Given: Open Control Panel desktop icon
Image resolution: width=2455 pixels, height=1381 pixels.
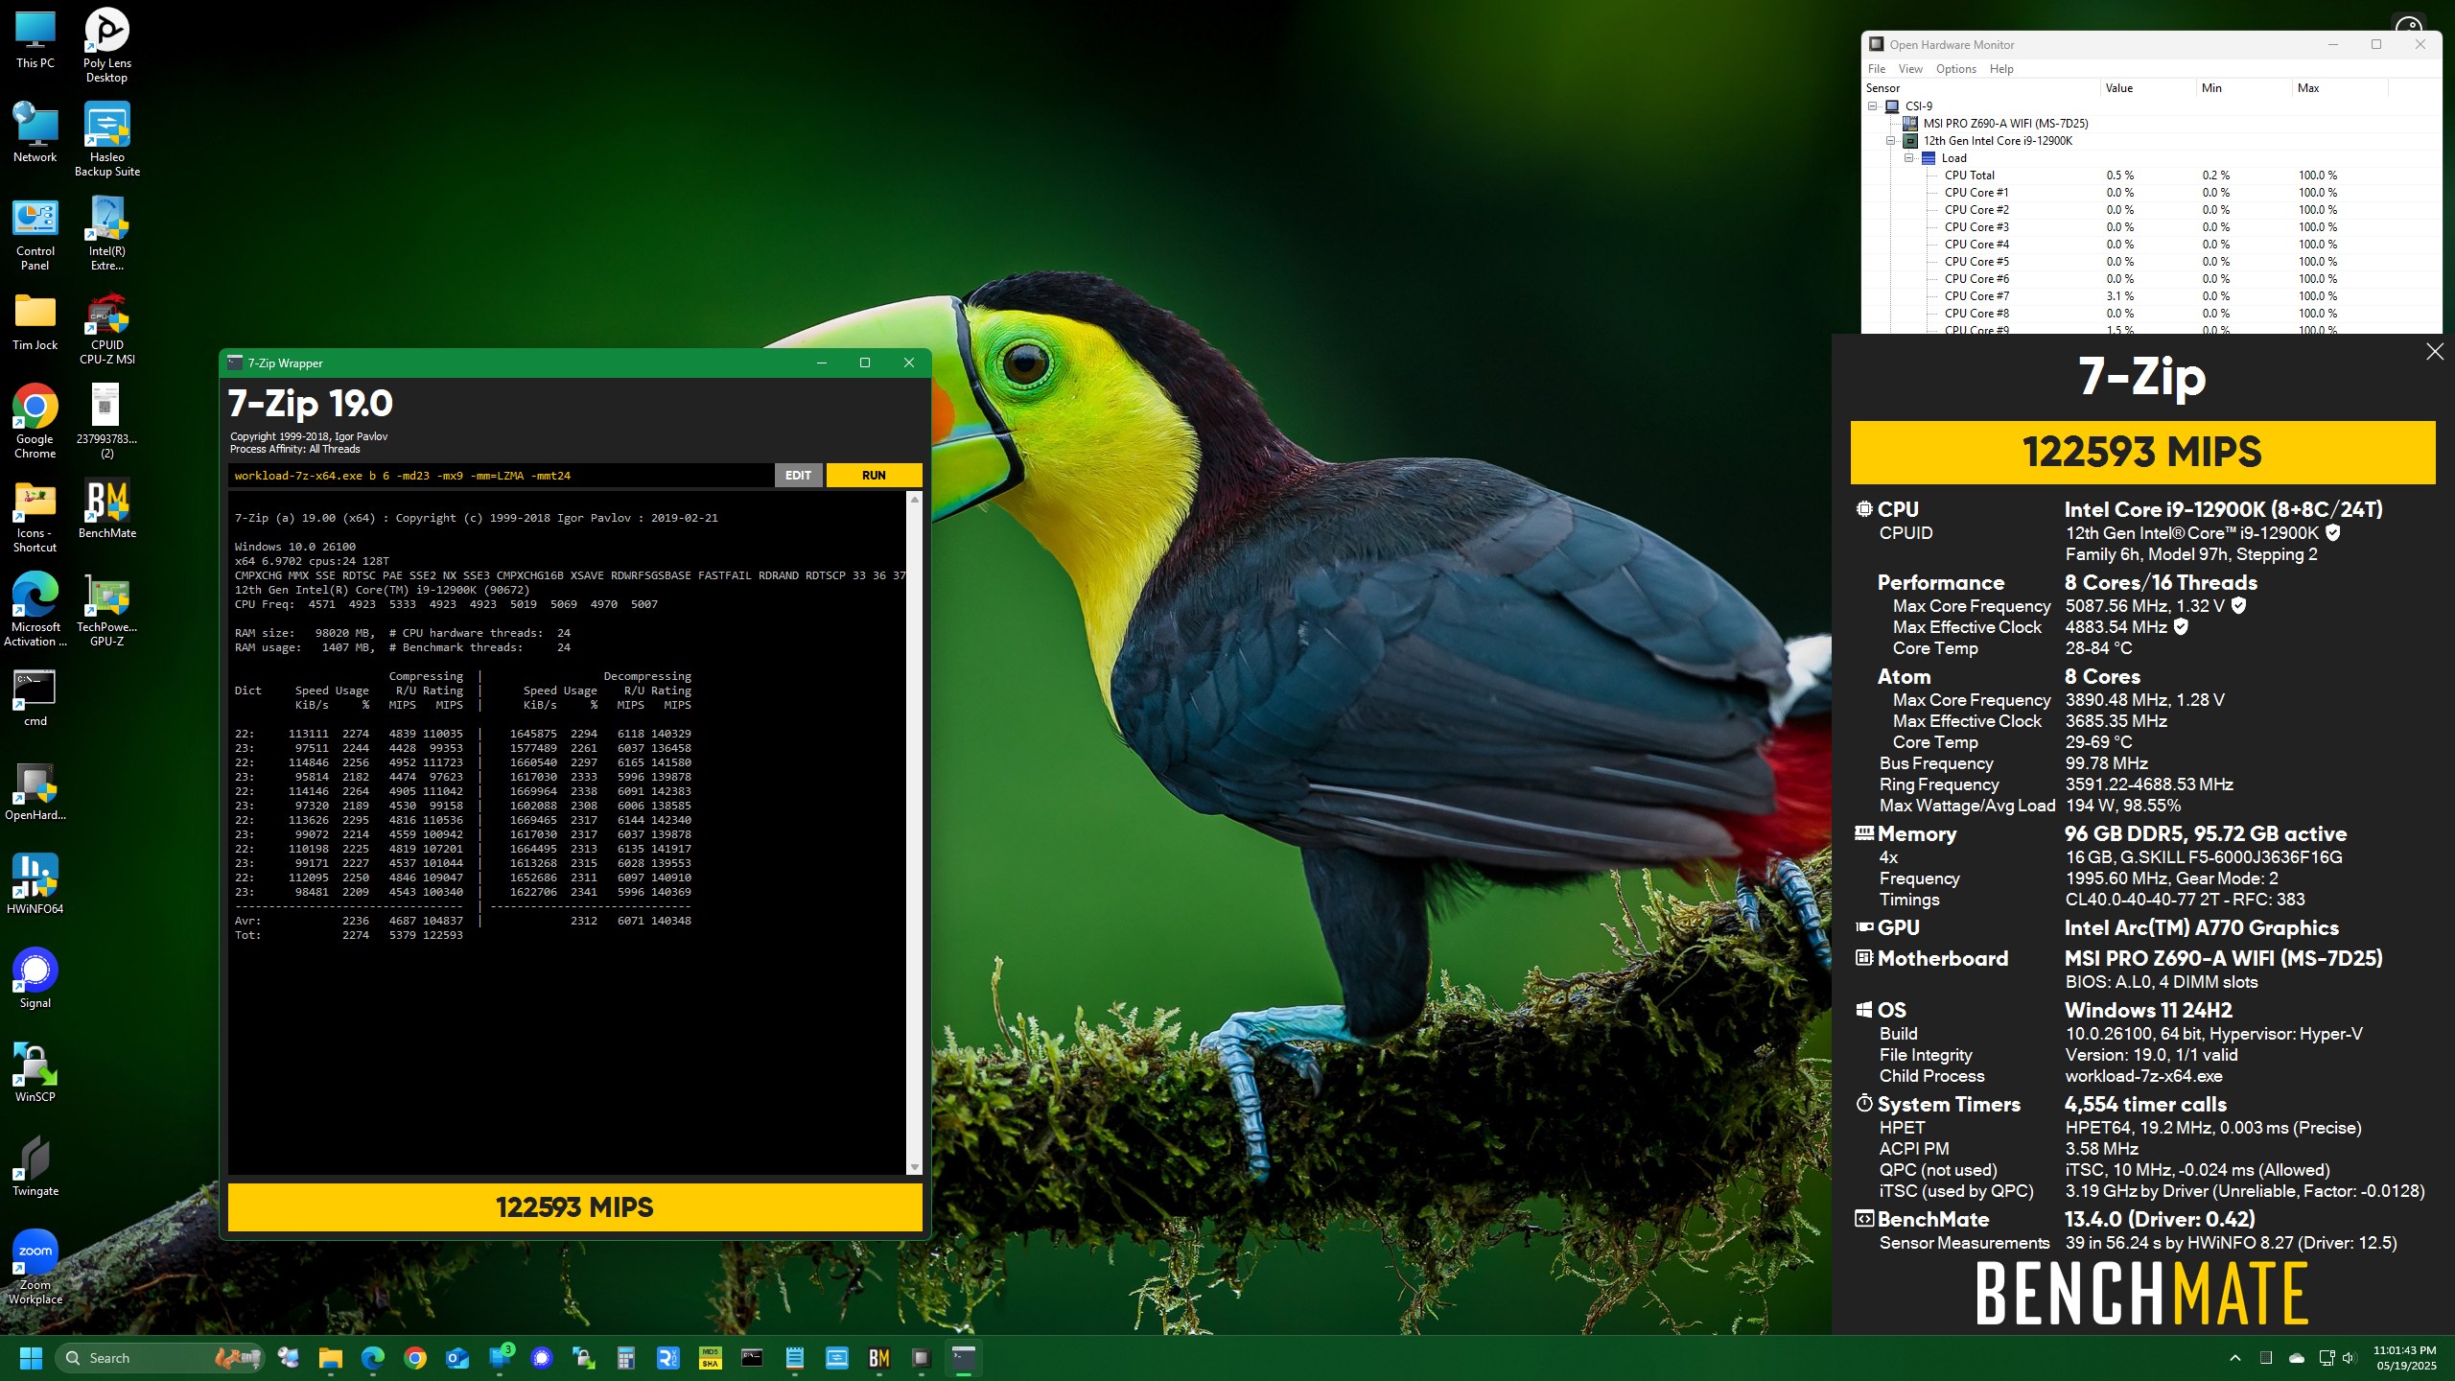Looking at the screenshot, I should point(35,234).
